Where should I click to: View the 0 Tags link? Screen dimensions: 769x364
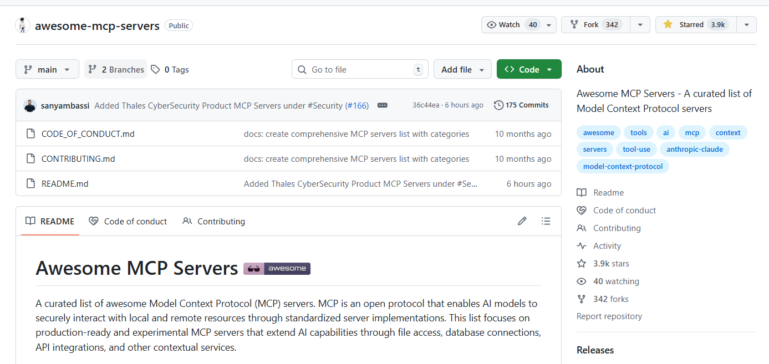click(x=170, y=69)
